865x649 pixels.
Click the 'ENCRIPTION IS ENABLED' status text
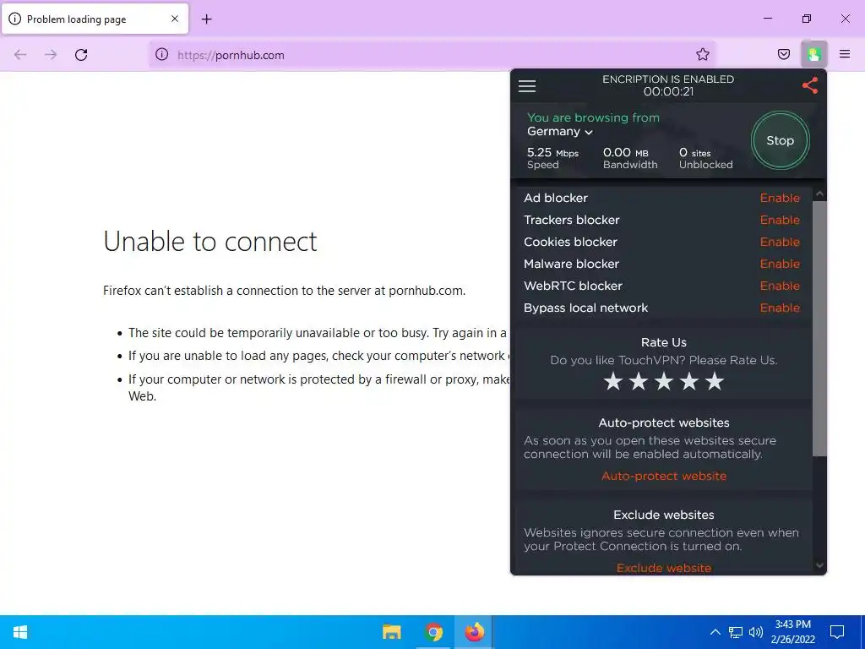tap(668, 79)
